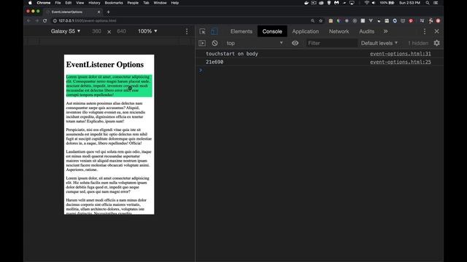
Task: Reload the page with the refresh icon
Action: (45, 21)
